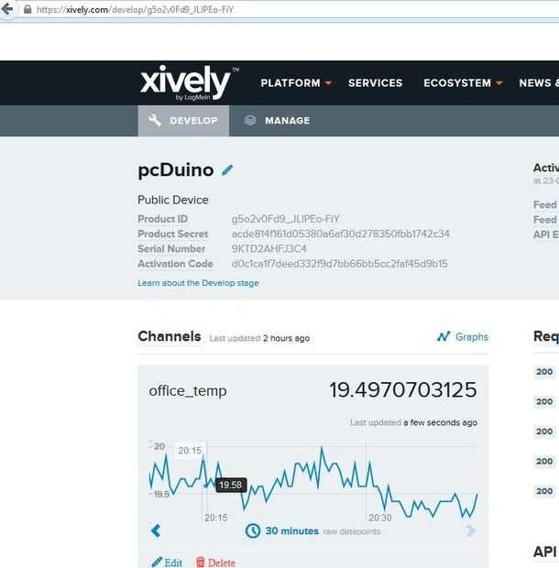Click the Graphs line-chart icon
The image size is (559, 568).
444,337
